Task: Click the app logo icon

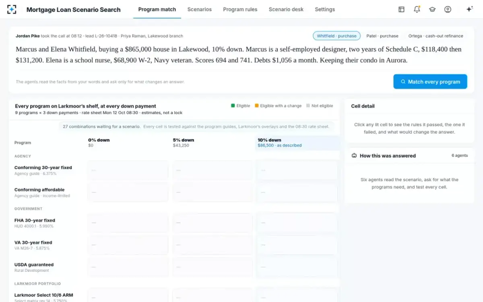Action: (x=12, y=9)
